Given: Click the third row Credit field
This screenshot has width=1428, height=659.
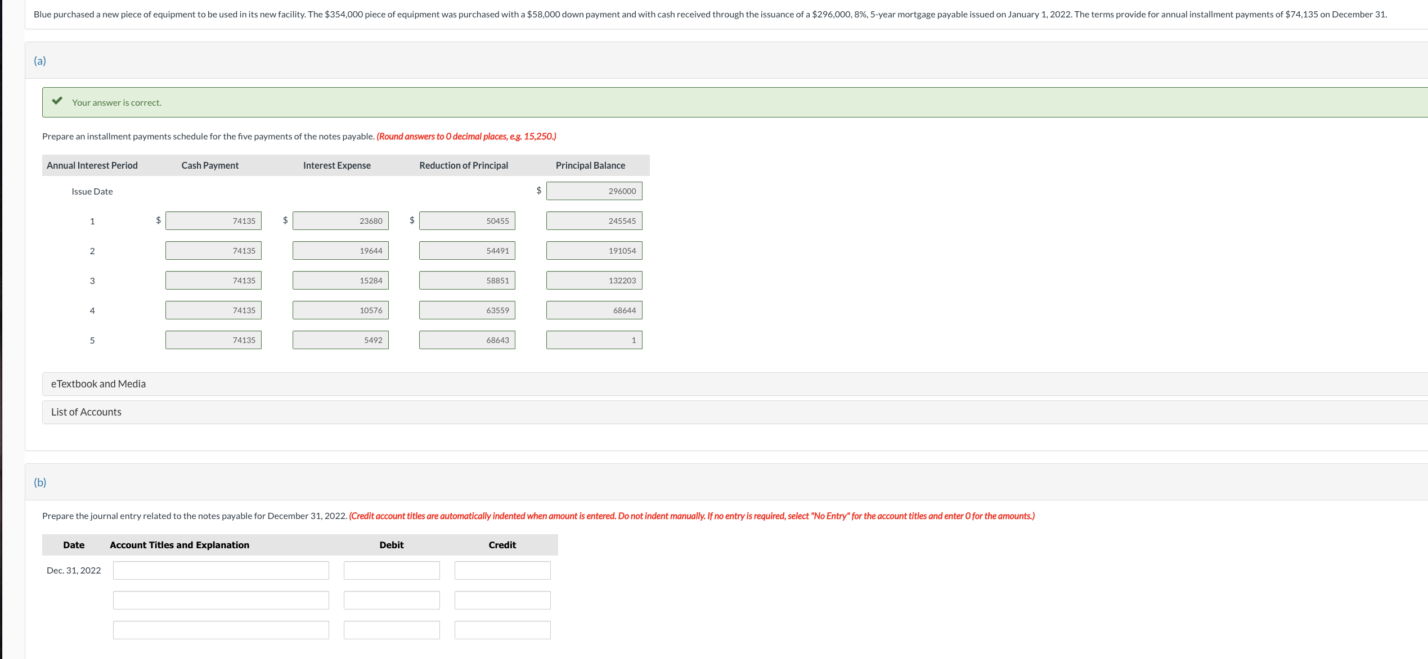Looking at the screenshot, I should click(502, 630).
